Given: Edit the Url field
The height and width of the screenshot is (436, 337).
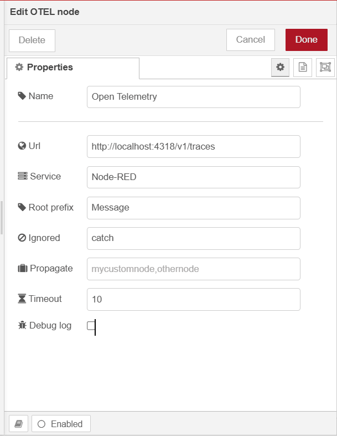Looking at the screenshot, I should pyautogui.click(x=193, y=147).
